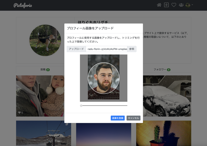207x146 pixels.
Task: Open the ski lift photo post
Action: pos(44,133)
